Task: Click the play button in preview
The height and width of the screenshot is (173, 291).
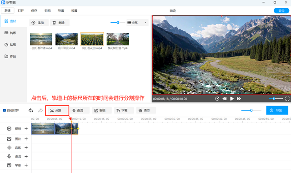Action: [x=232, y=99]
